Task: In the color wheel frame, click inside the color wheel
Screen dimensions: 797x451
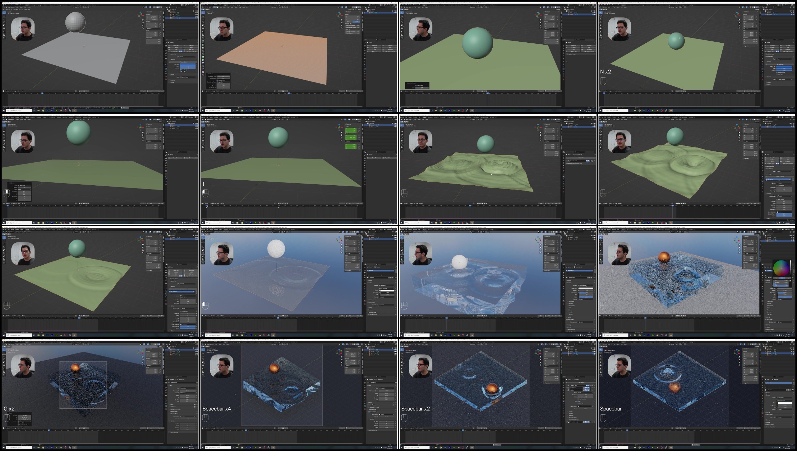Action: click(781, 268)
